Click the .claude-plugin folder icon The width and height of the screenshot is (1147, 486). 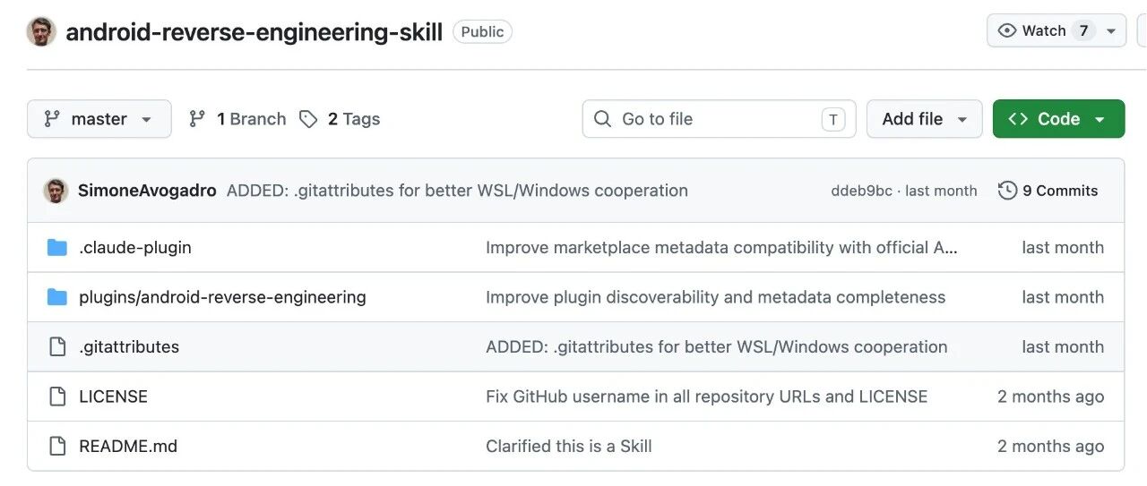tap(57, 248)
